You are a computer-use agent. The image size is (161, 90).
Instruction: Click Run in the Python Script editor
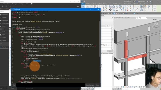14,85
